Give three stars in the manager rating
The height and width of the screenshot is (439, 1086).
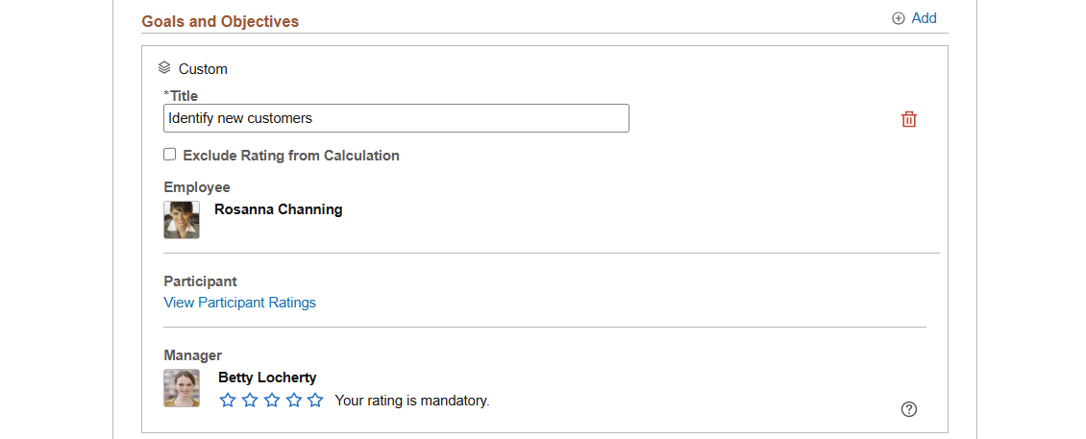point(271,401)
